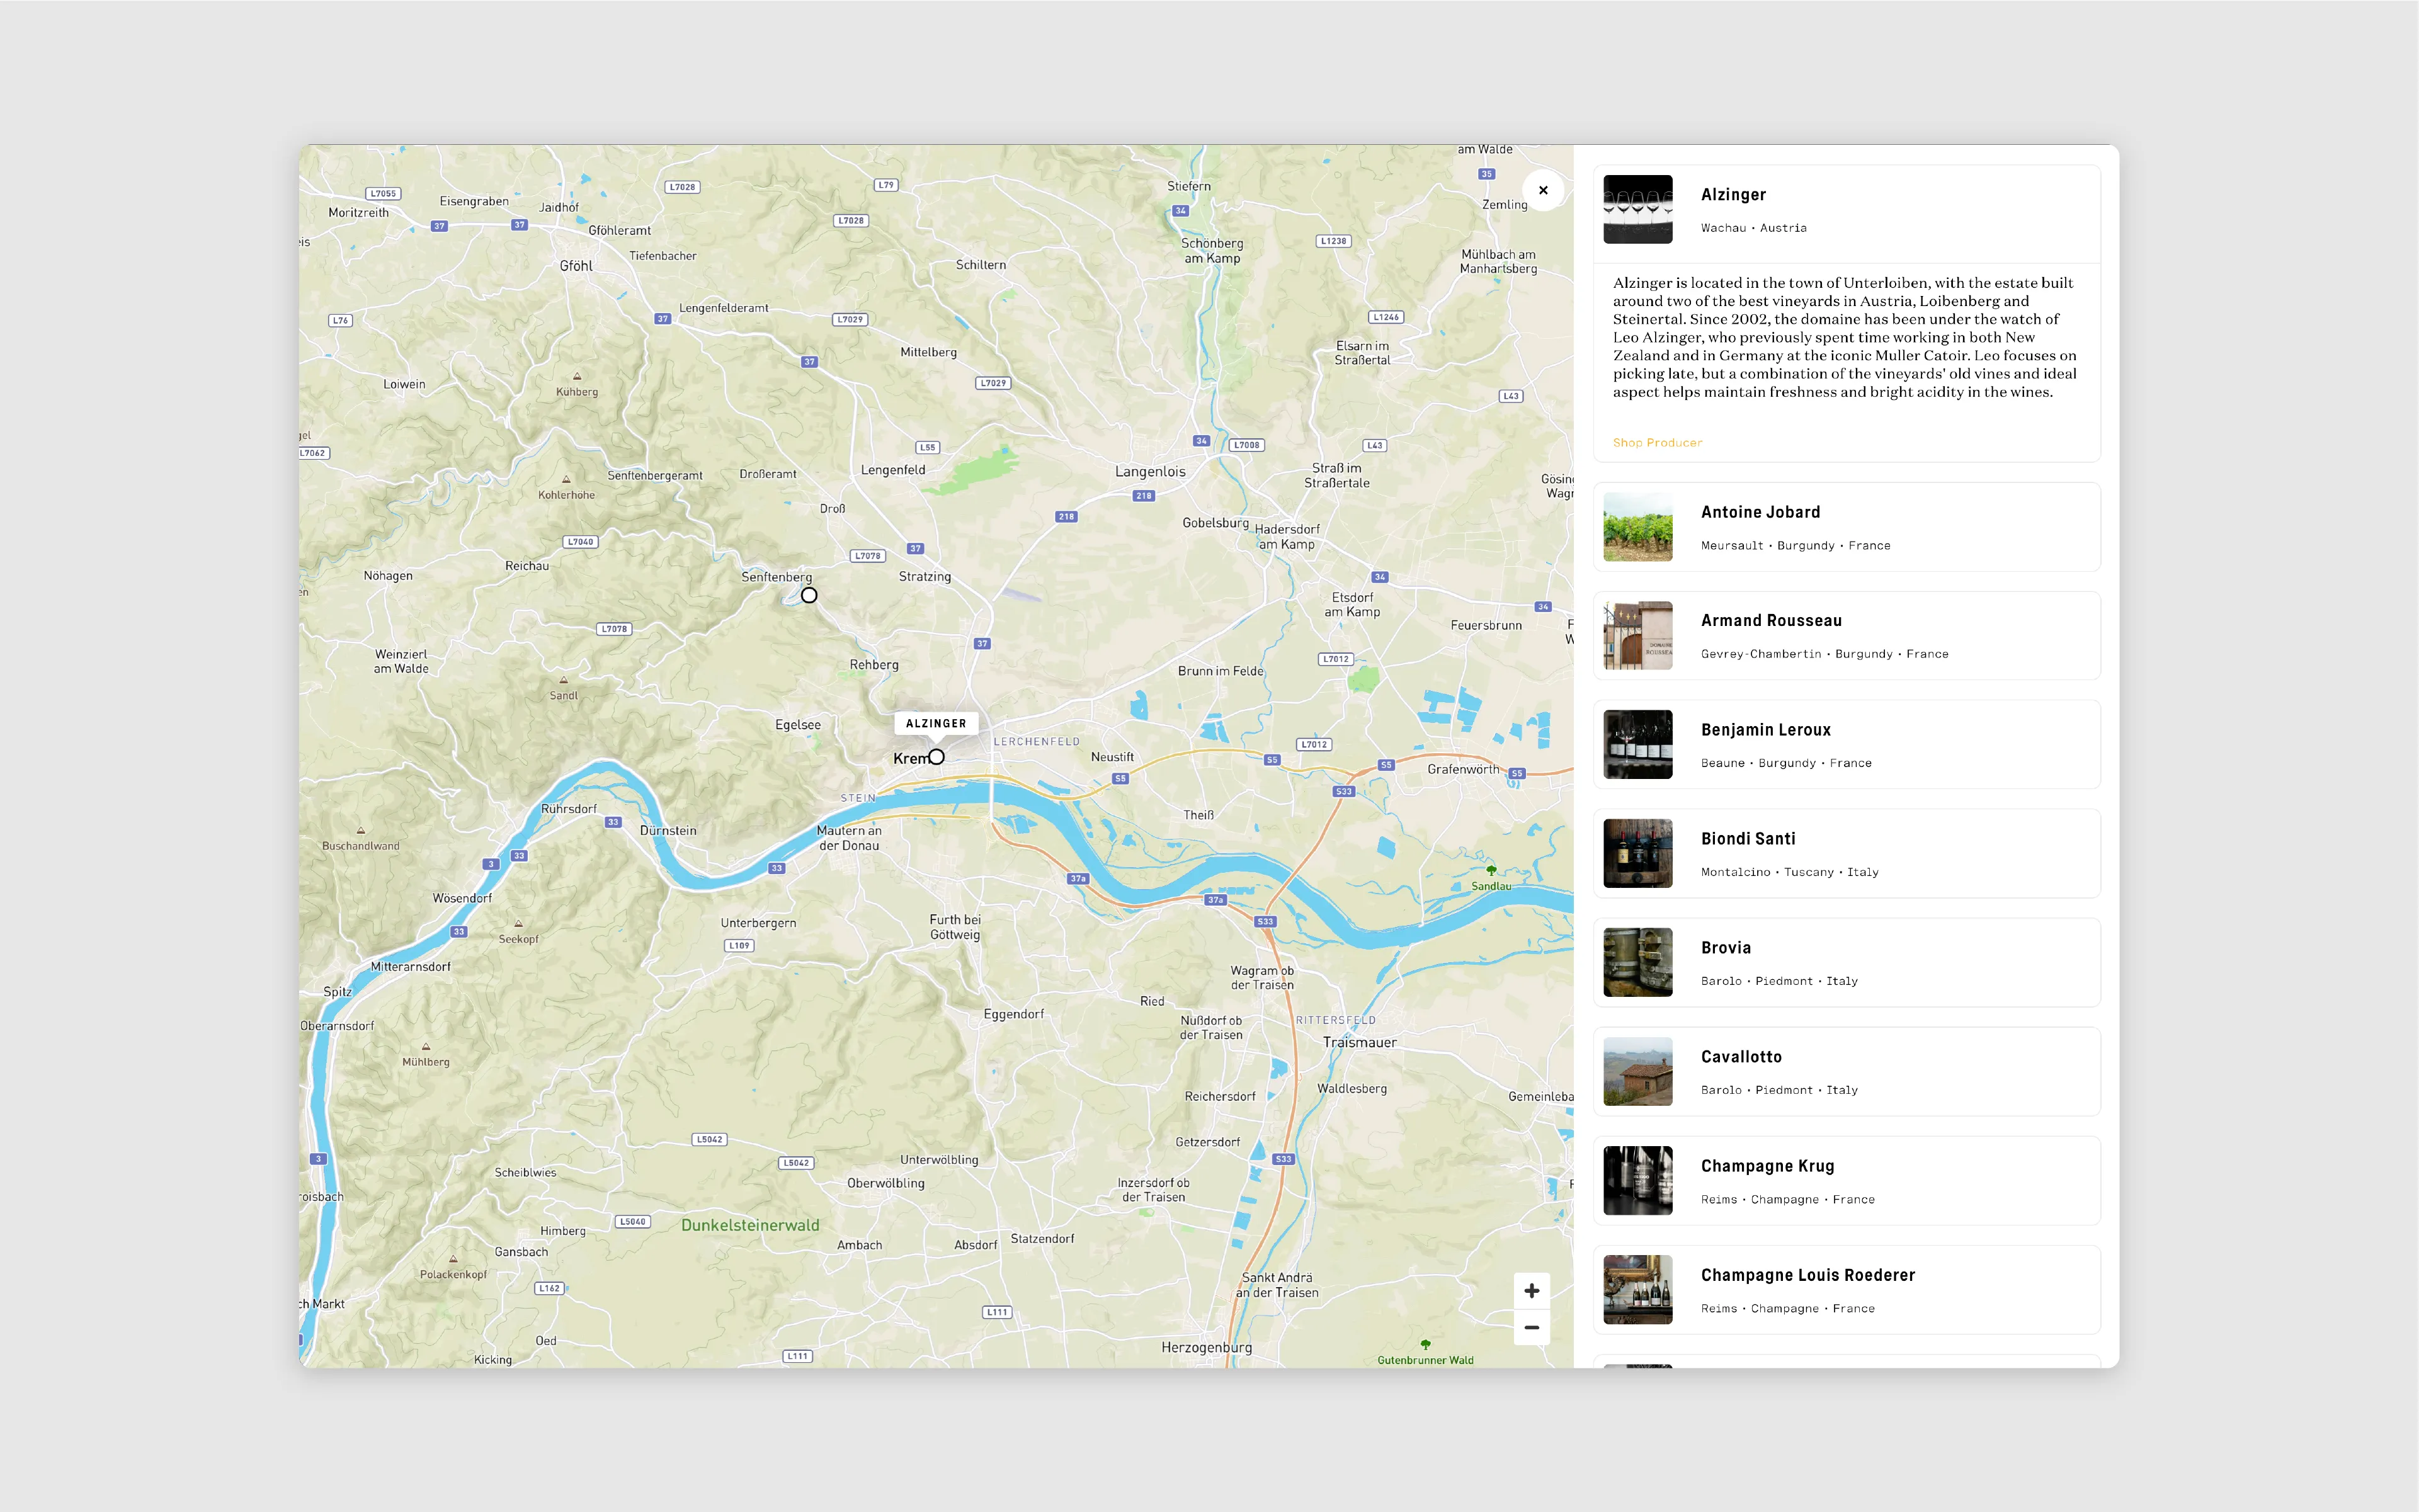Click the Benjamin Leroux bottles thumbnail
2419x1512 pixels.
[x=1637, y=745]
